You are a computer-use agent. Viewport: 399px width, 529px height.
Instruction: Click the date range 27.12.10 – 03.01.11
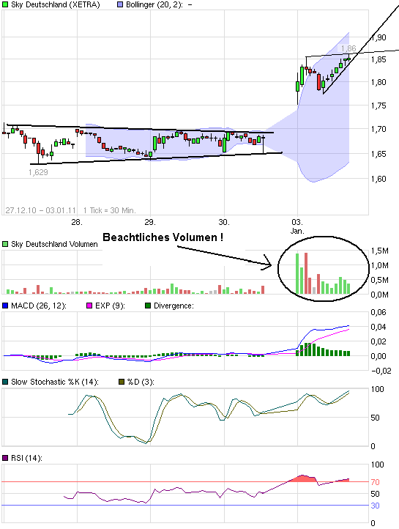pos(41,210)
